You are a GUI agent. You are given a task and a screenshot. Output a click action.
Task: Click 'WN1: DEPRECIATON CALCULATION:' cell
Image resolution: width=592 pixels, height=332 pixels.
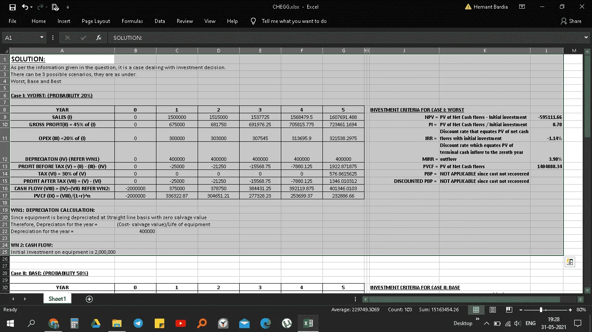point(53,210)
